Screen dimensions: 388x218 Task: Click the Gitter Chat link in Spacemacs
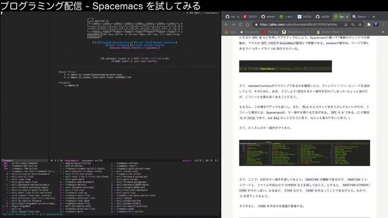point(142,42)
